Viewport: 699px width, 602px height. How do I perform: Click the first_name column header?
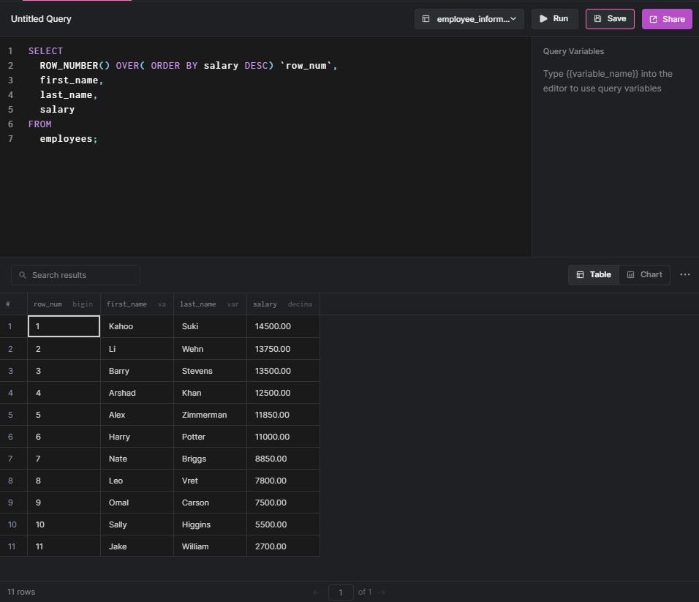137,304
